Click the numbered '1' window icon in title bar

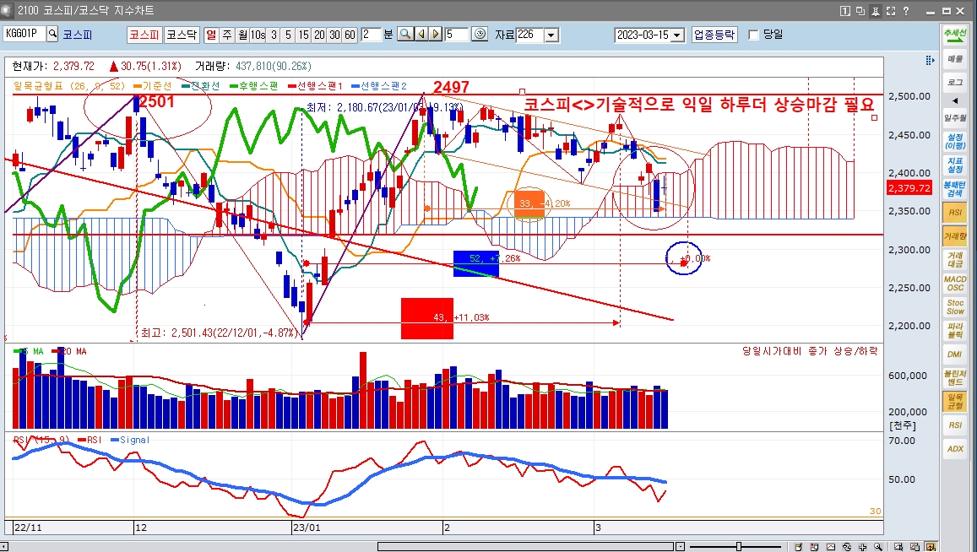[845, 11]
